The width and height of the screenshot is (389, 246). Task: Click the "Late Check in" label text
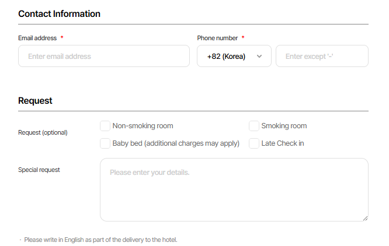tap(283, 143)
